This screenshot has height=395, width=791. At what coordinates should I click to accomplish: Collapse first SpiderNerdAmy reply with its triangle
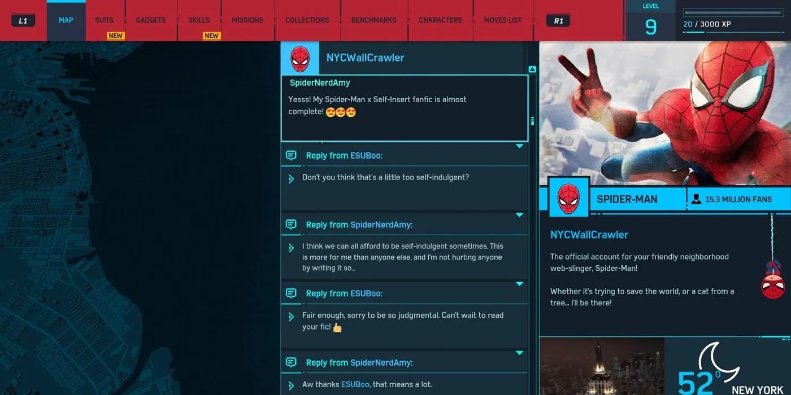(x=519, y=215)
